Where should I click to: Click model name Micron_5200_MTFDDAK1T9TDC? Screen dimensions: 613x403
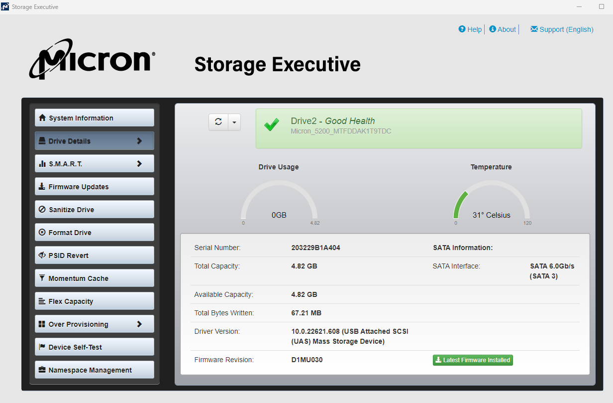click(341, 132)
